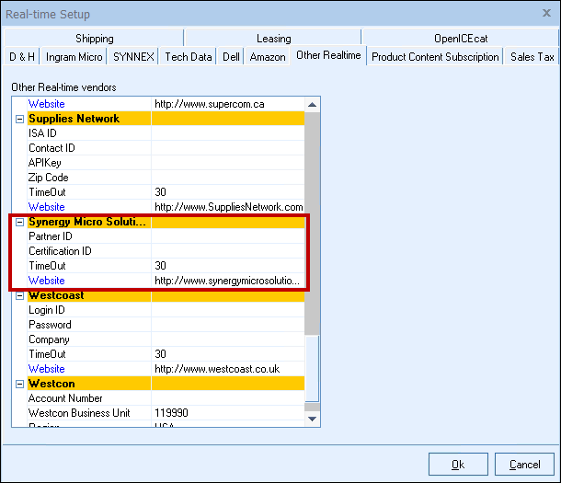
Task: Click the Account Number label
Action: pos(65,398)
